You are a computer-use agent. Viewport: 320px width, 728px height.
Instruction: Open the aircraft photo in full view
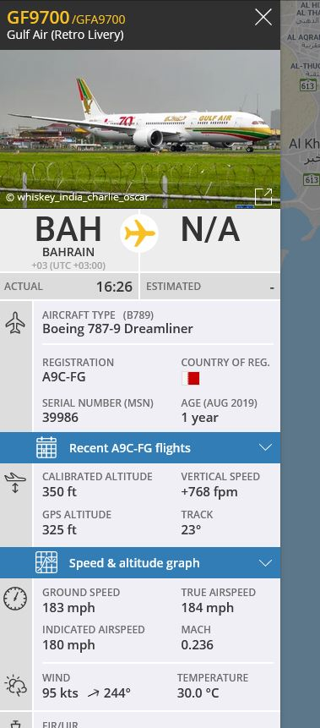pos(263,196)
